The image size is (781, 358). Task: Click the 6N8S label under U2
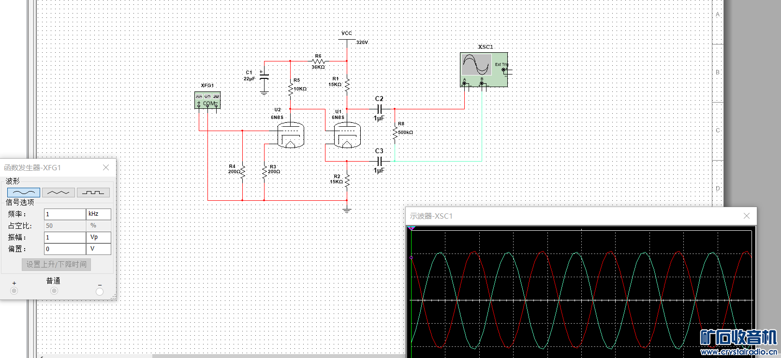pyautogui.click(x=277, y=118)
